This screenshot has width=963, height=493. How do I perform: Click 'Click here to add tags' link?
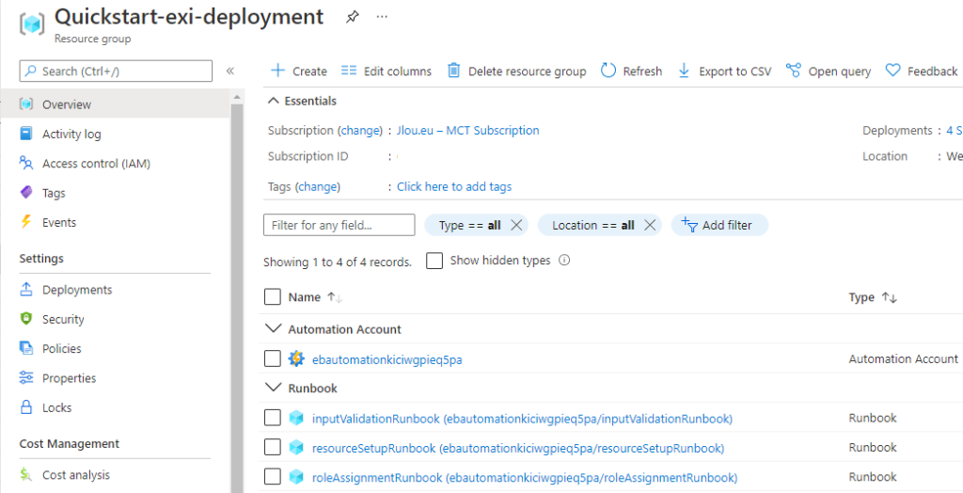tap(454, 186)
